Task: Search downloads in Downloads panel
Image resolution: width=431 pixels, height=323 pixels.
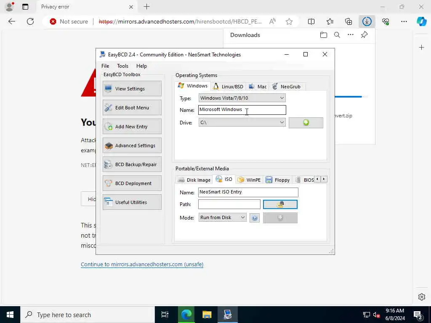Action: [337, 35]
